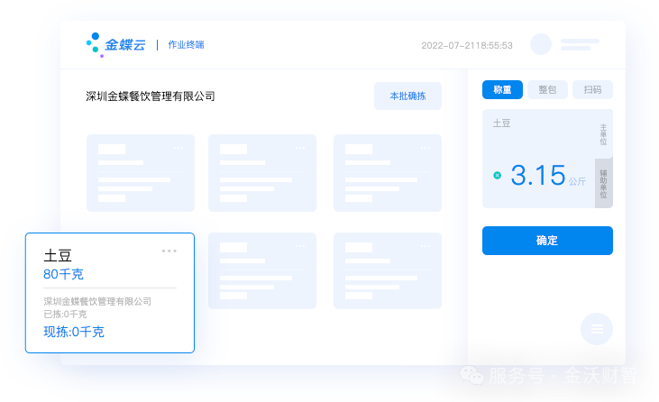Click the 金蝶云 logo
Image resolution: width=659 pixels, height=402 pixels.
tap(116, 44)
